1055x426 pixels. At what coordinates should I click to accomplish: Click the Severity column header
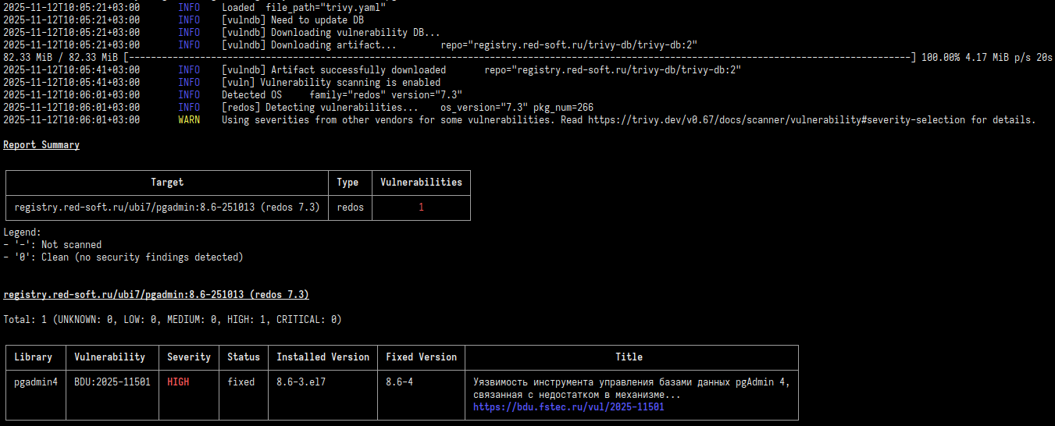[189, 357]
